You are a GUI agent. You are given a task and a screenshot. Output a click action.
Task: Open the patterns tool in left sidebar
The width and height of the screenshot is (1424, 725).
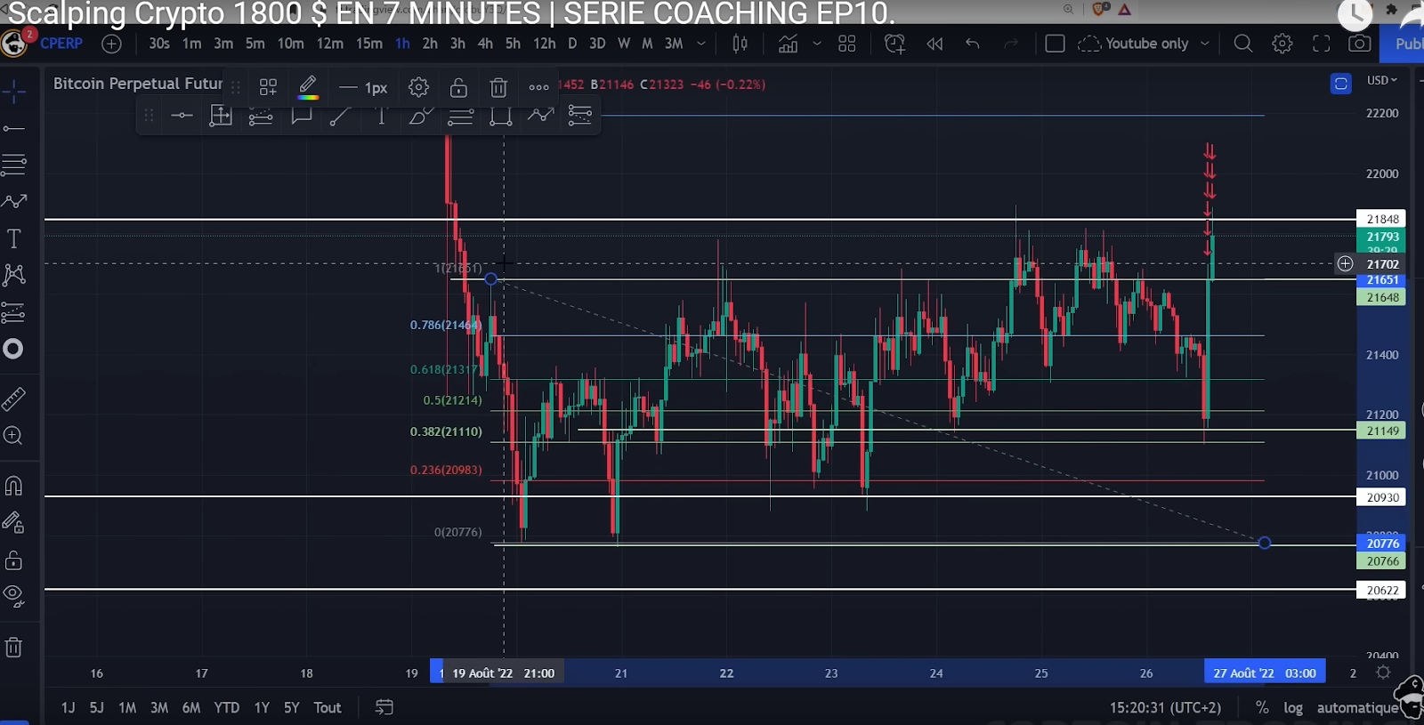coord(13,275)
